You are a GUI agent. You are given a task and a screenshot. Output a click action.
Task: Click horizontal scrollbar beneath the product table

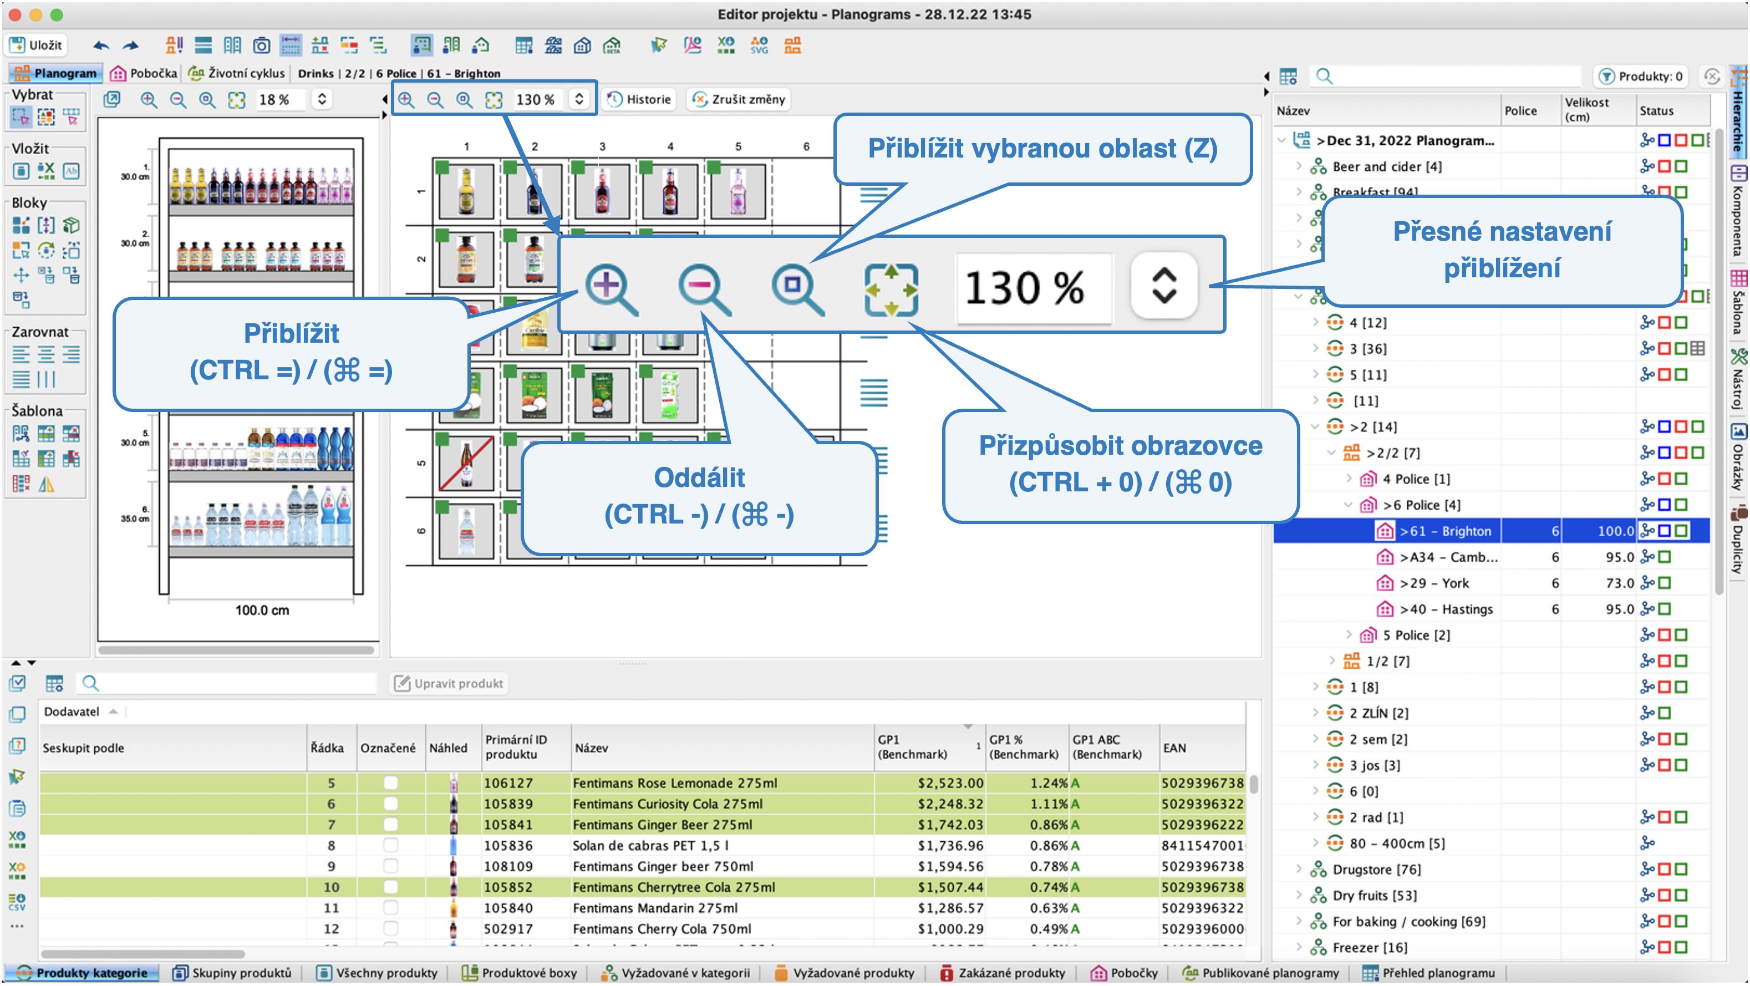143,954
